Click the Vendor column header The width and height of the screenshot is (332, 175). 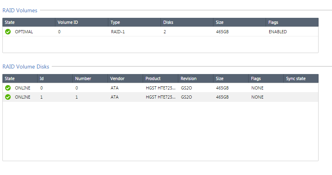point(125,78)
